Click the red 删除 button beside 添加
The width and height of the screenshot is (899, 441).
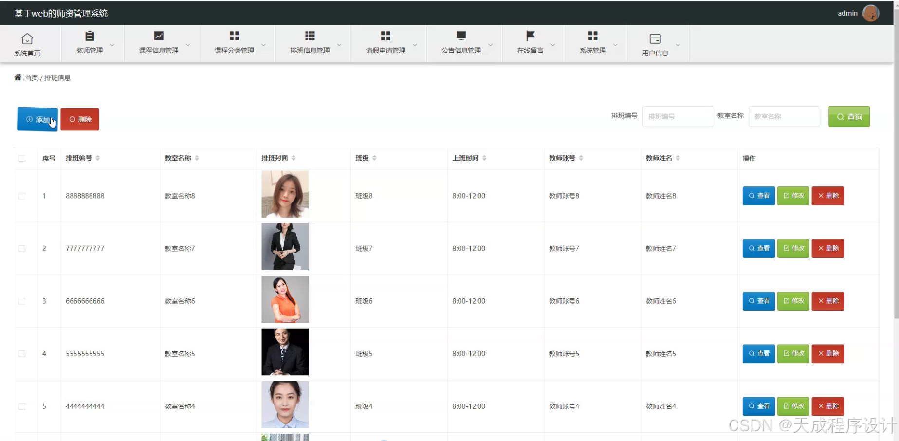click(80, 119)
